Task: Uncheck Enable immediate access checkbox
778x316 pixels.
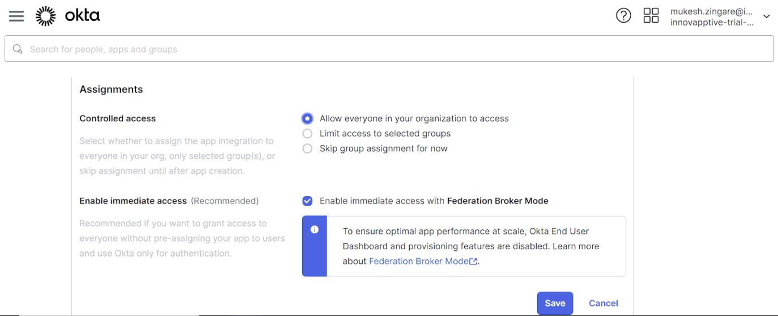Action: (307, 201)
